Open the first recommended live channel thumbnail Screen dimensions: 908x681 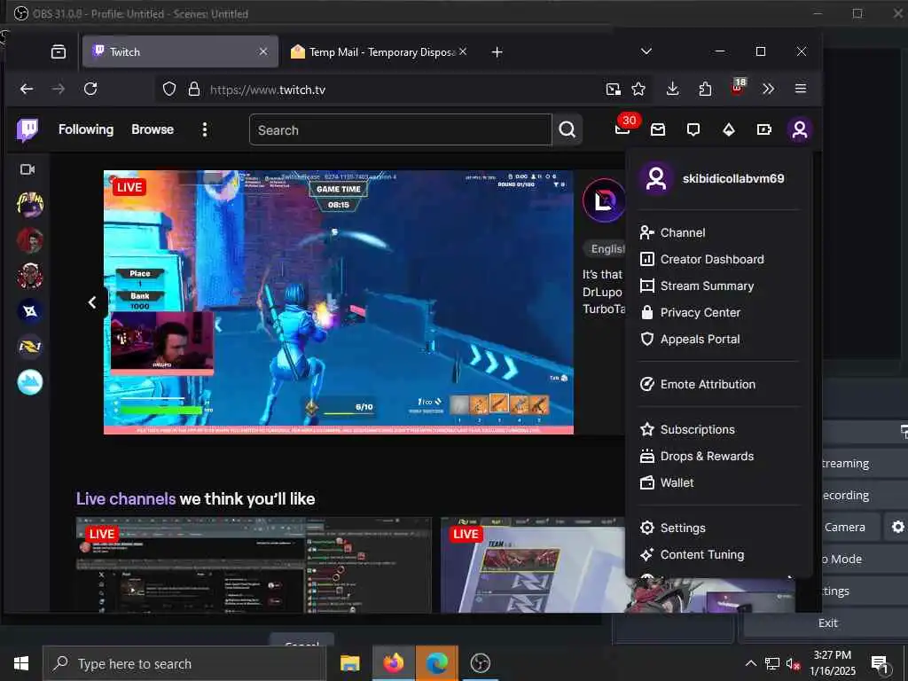pos(254,565)
